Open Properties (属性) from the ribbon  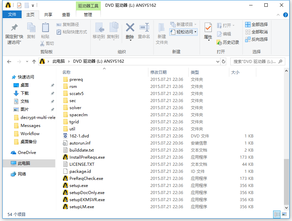click(208, 31)
